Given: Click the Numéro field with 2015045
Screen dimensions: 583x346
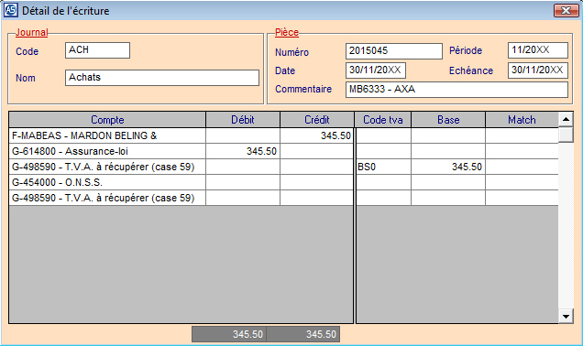Looking at the screenshot, I should coord(394,51).
